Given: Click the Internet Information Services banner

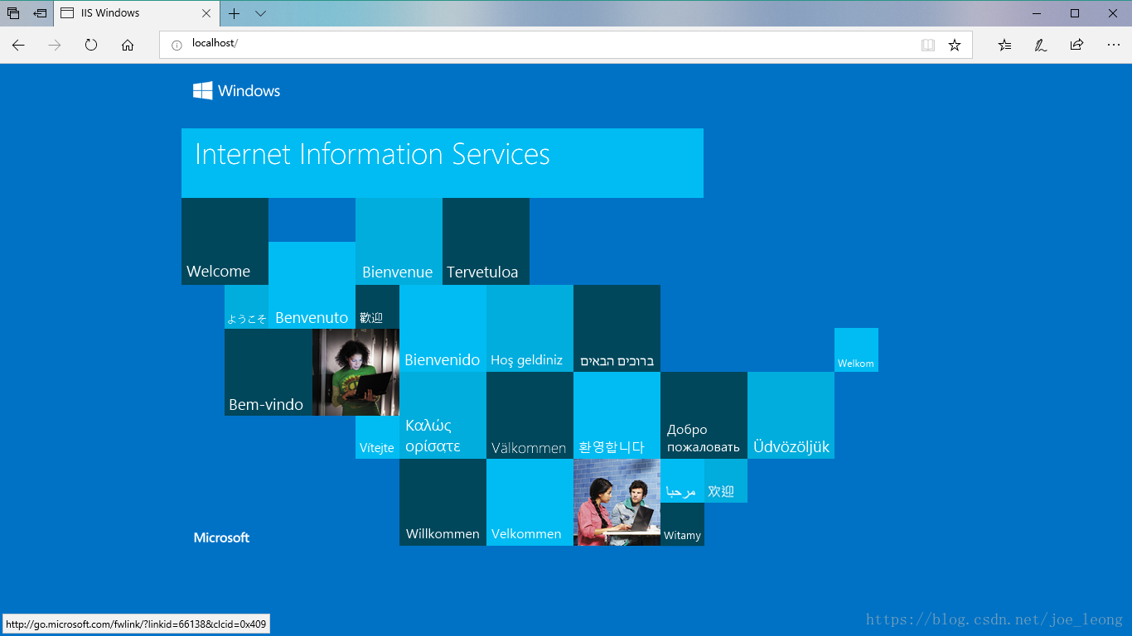Looking at the screenshot, I should click(443, 163).
